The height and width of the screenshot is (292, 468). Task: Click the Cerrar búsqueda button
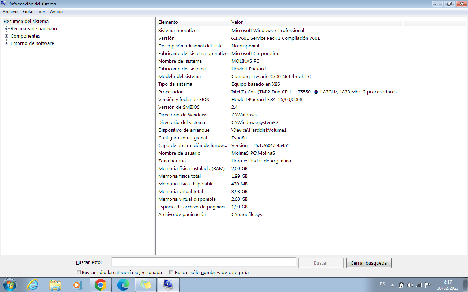[369, 263]
